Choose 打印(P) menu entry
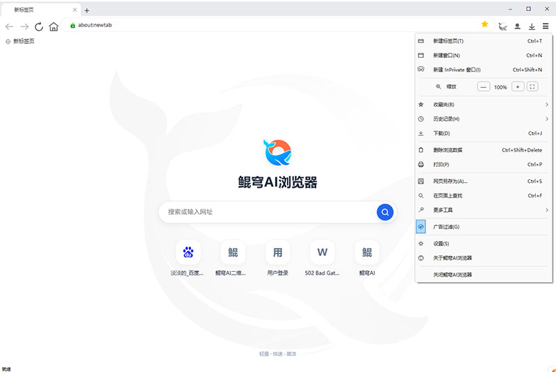The width and height of the screenshot is (556, 372). pyautogui.click(x=484, y=165)
